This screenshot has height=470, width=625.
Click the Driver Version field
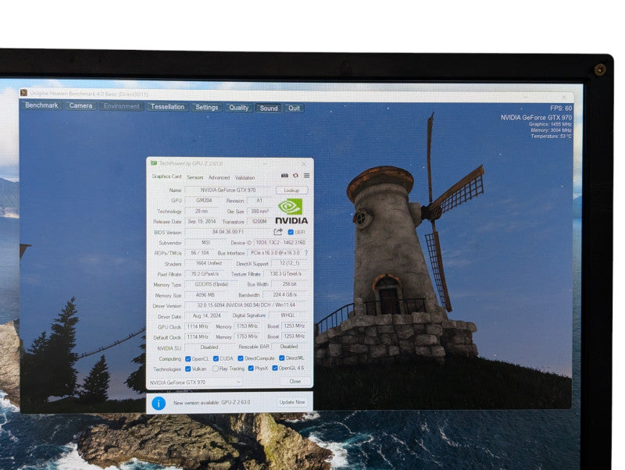coord(246,305)
